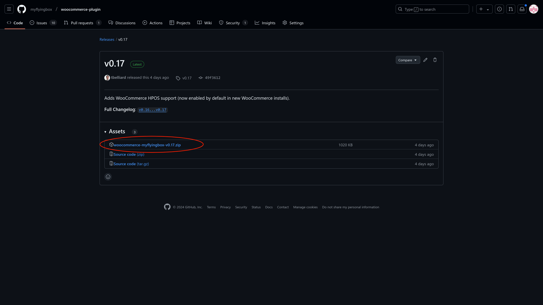Image resolution: width=543 pixels, height=305 pixels.
Task: Click the GitHub logo home icon
Action: coord(21,9)
